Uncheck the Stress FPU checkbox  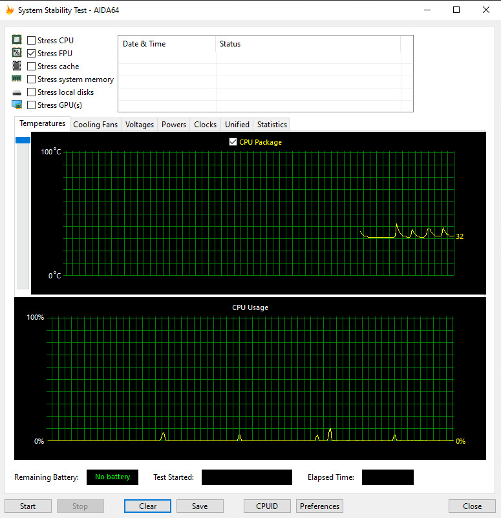[32, 54]
